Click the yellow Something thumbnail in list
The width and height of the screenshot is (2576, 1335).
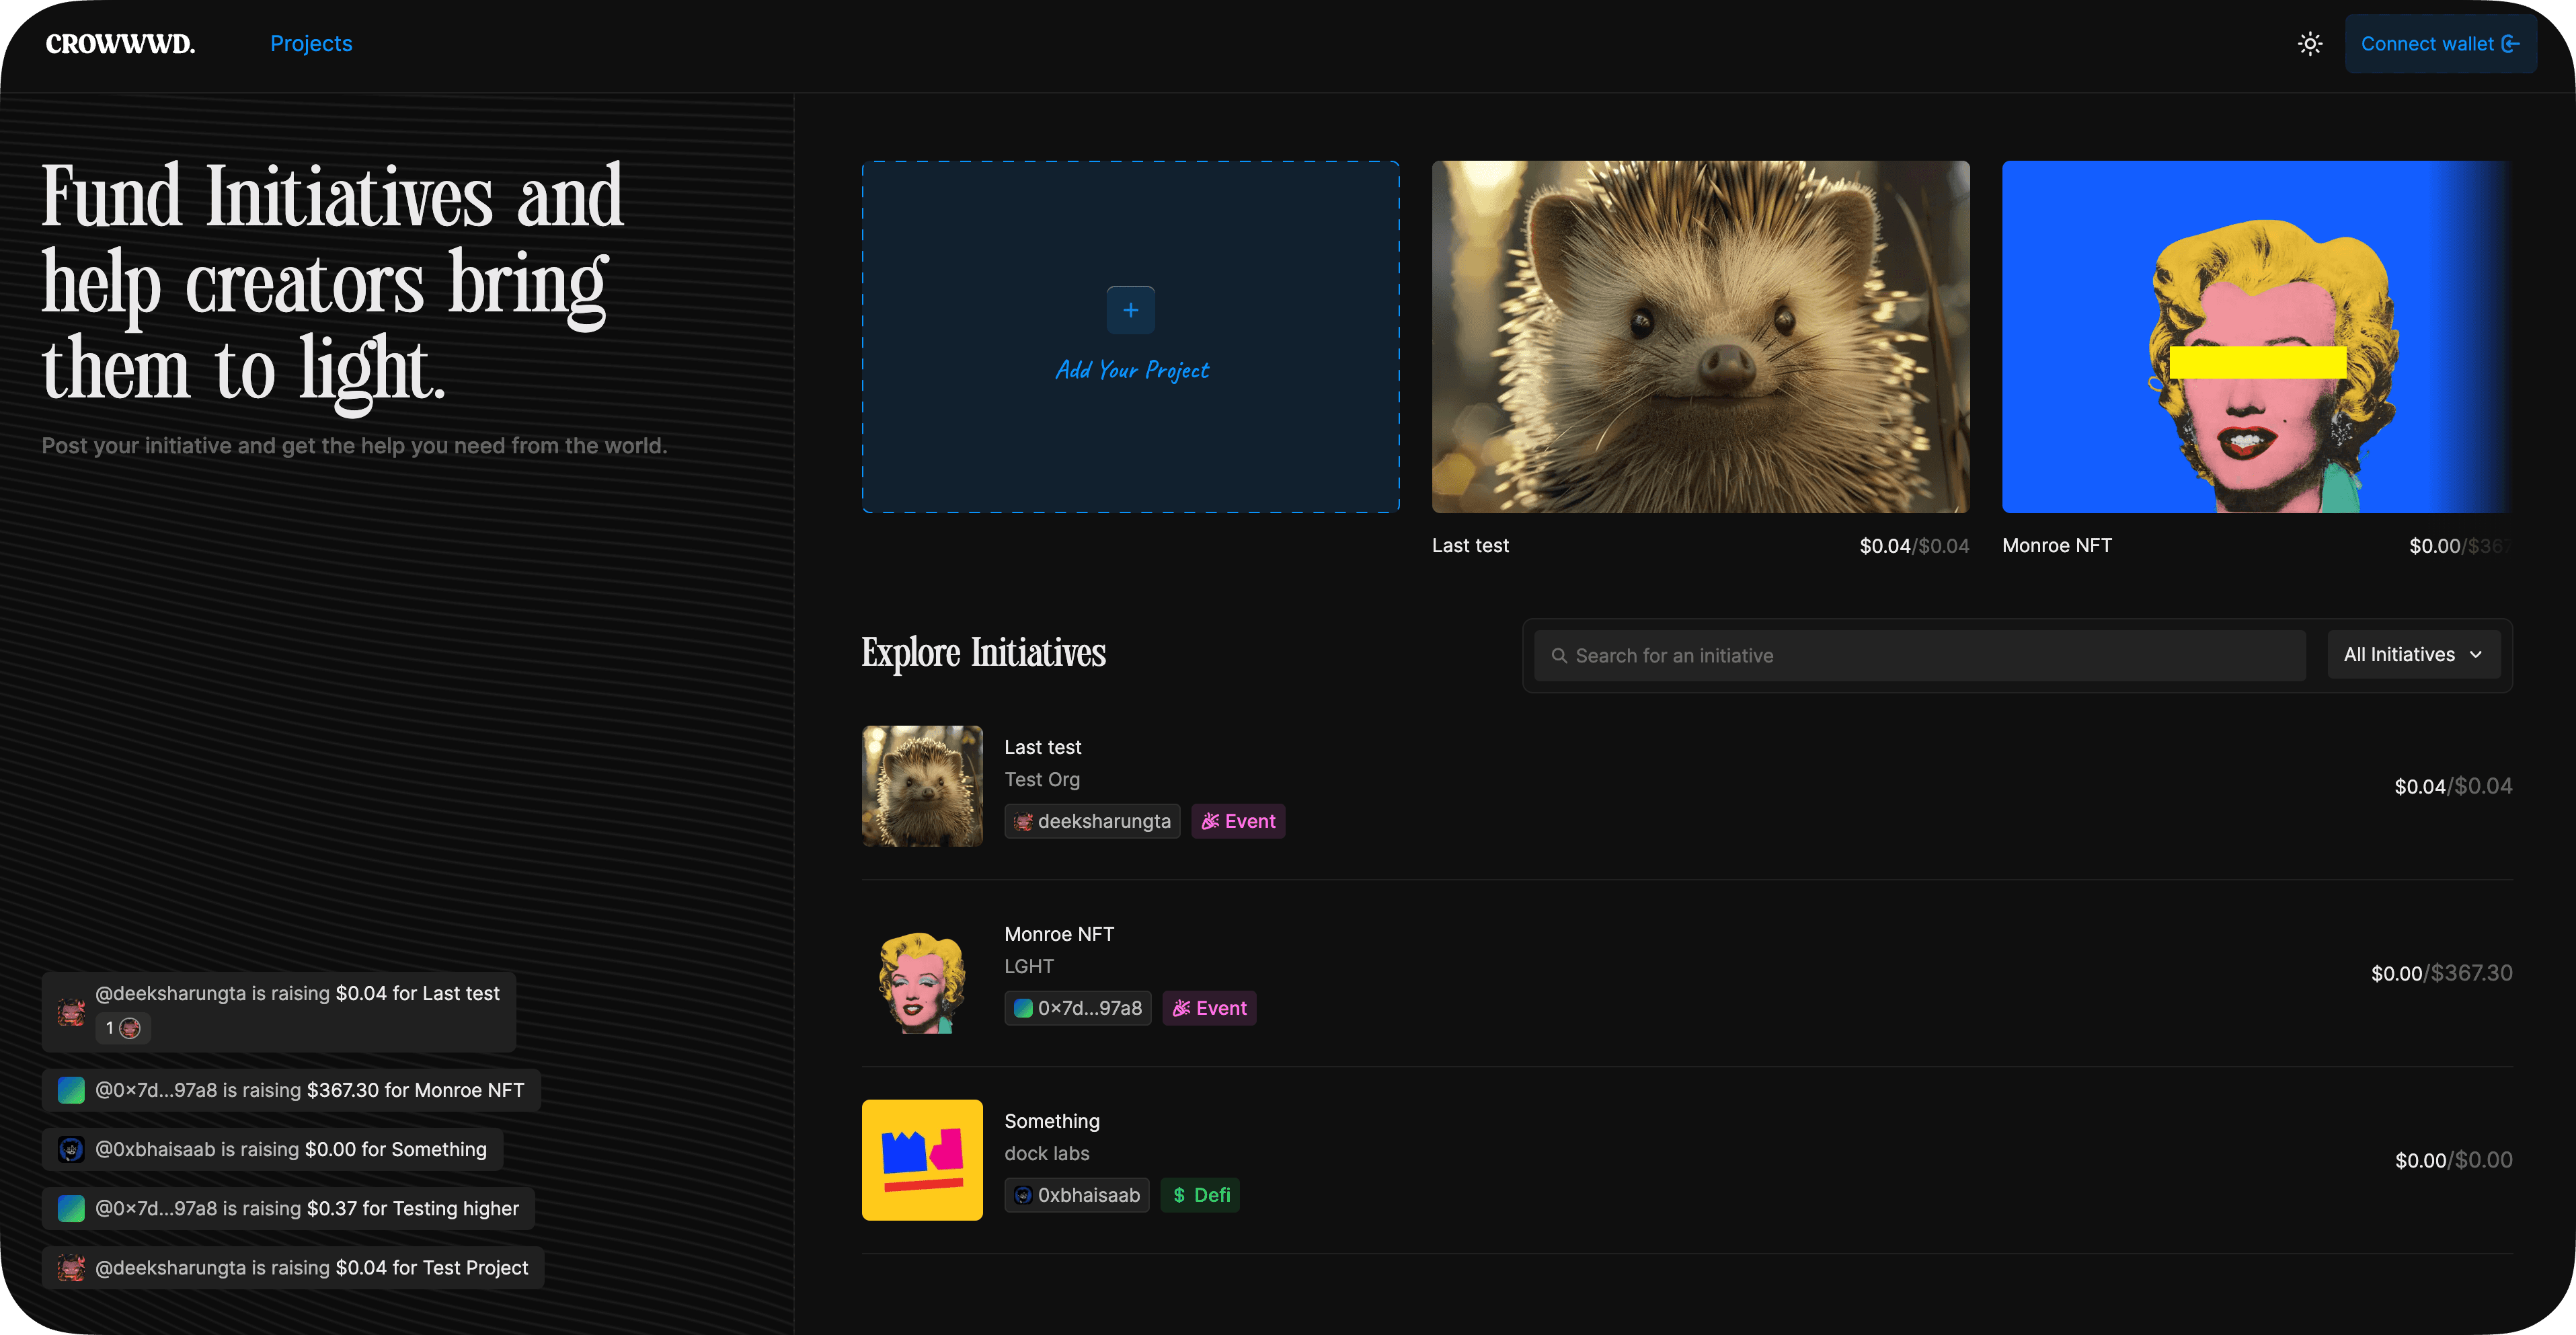point(922,1160)
